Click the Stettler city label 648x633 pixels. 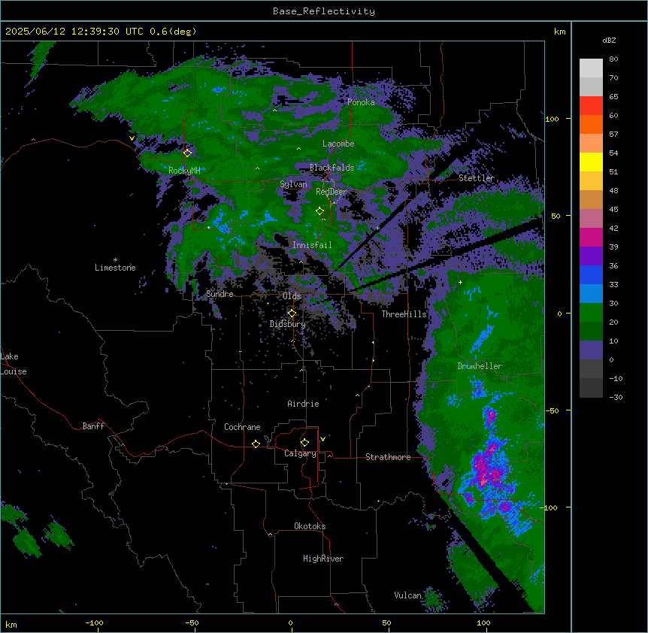(x=476, y=177)
